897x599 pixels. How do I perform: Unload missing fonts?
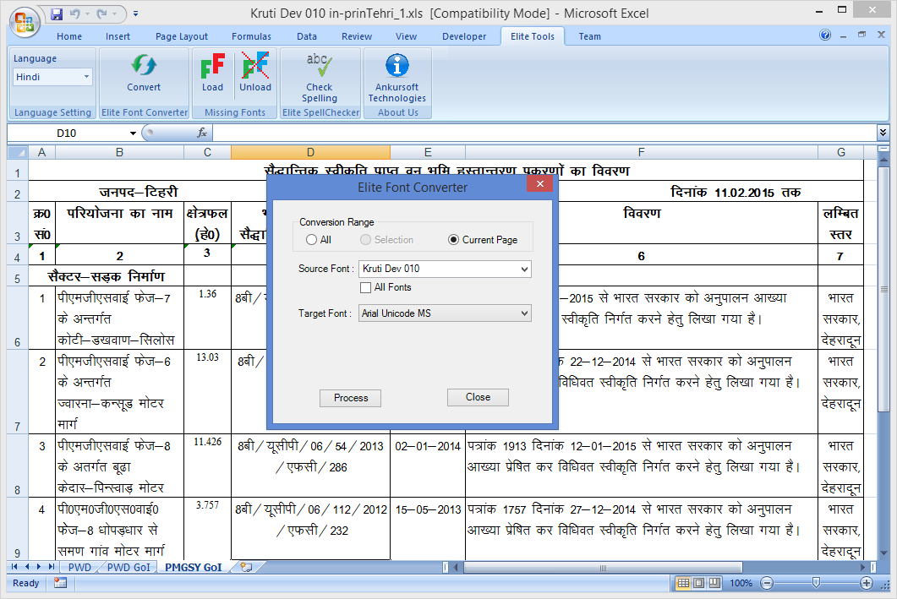coord(255,73)
